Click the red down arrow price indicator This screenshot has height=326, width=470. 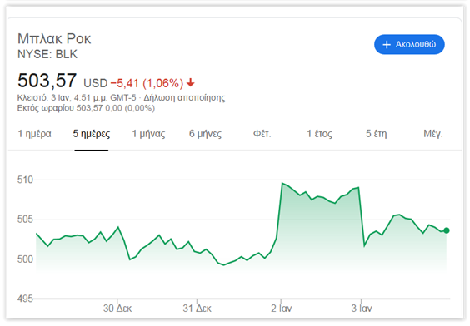click(190, 82)
